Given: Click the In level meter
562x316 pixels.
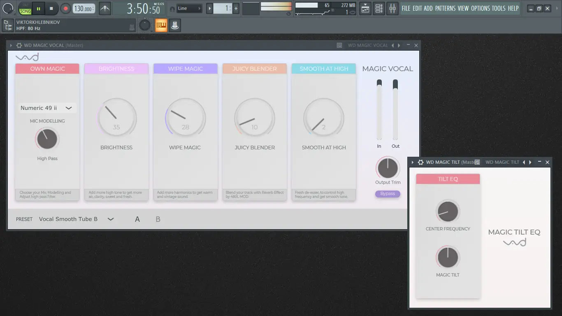Looking at the screenshot, I should click(379, 110).
